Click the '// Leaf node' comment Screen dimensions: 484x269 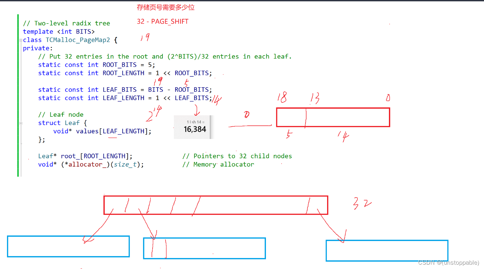[61, 115]
